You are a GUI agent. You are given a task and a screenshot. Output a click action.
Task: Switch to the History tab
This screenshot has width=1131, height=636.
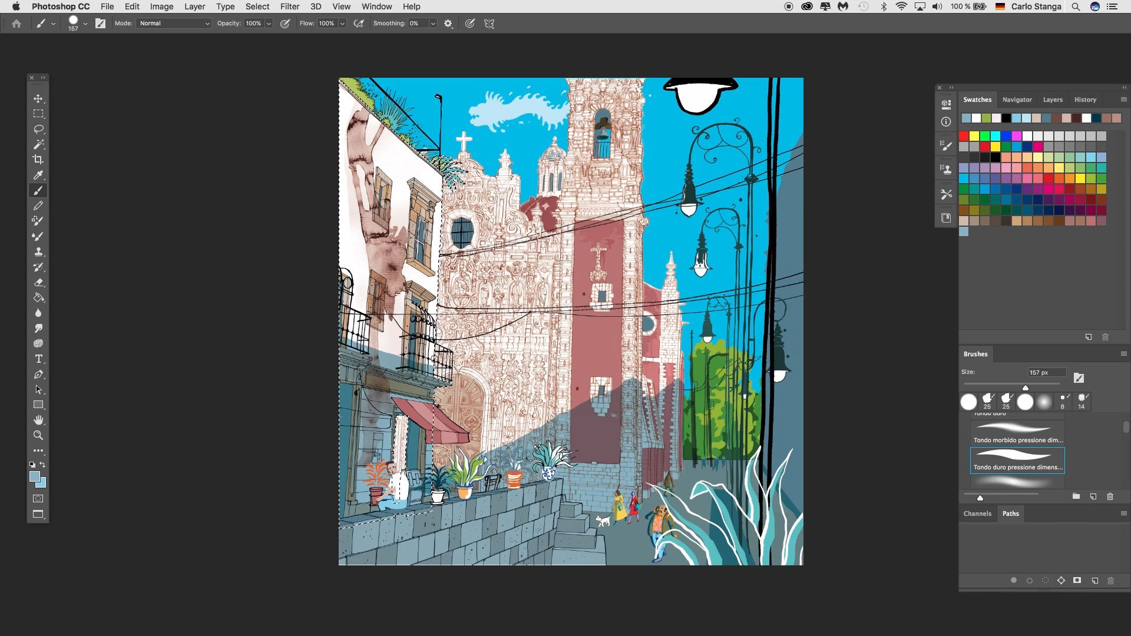pyautogui.click(x=1085, y=100)
